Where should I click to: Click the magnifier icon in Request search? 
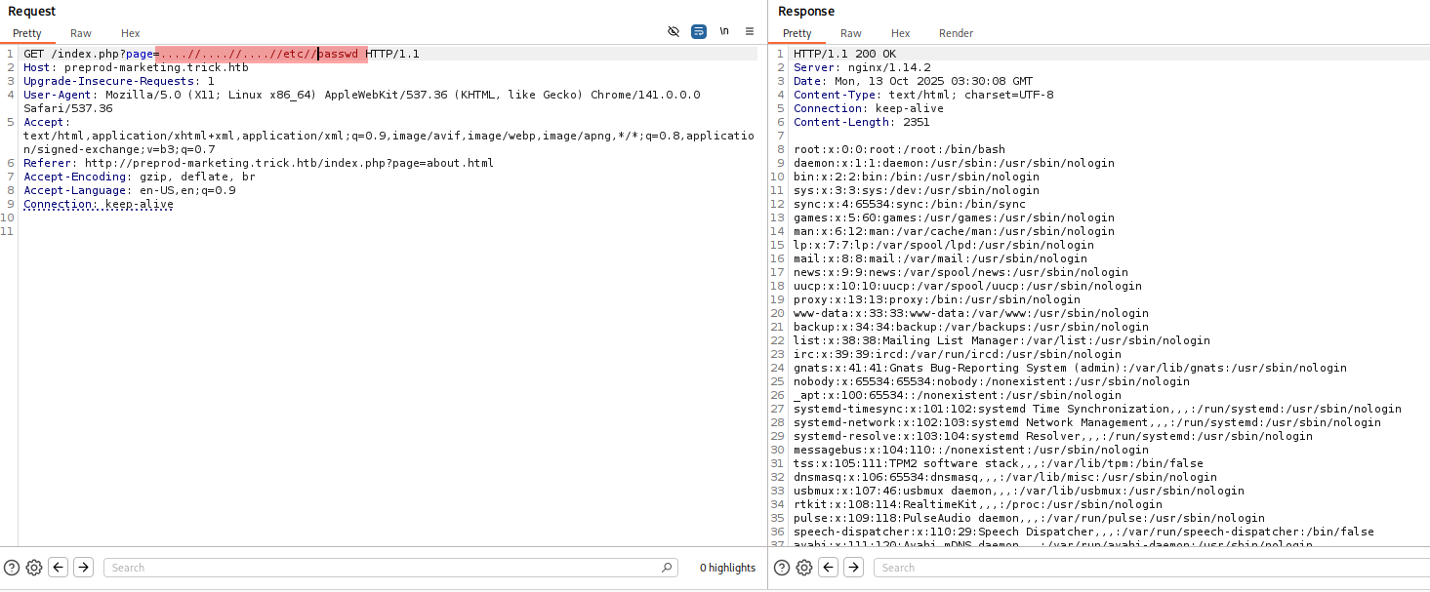668,568
